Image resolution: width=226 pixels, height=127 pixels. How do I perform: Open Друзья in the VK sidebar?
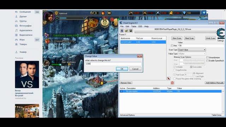tap(23, 17)
